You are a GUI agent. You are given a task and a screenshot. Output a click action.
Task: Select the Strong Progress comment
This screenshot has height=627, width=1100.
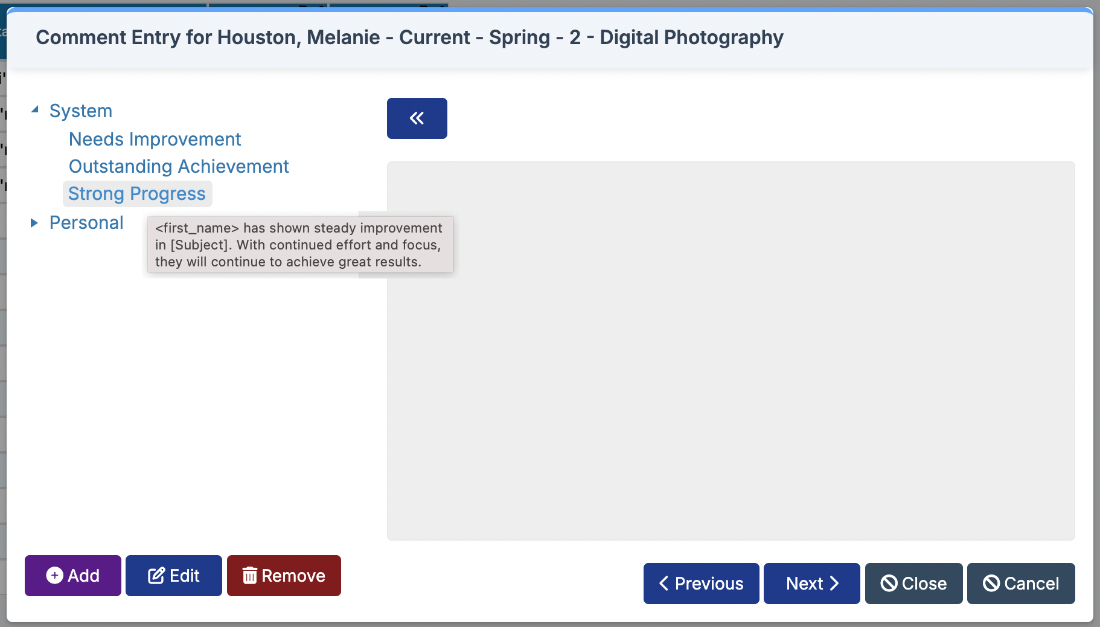tap(137, 194)
